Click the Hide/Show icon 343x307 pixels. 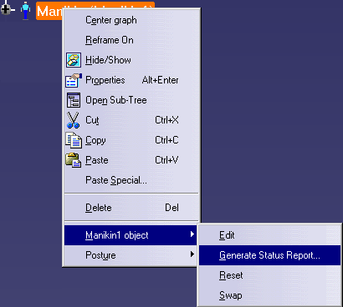[74, 60]
